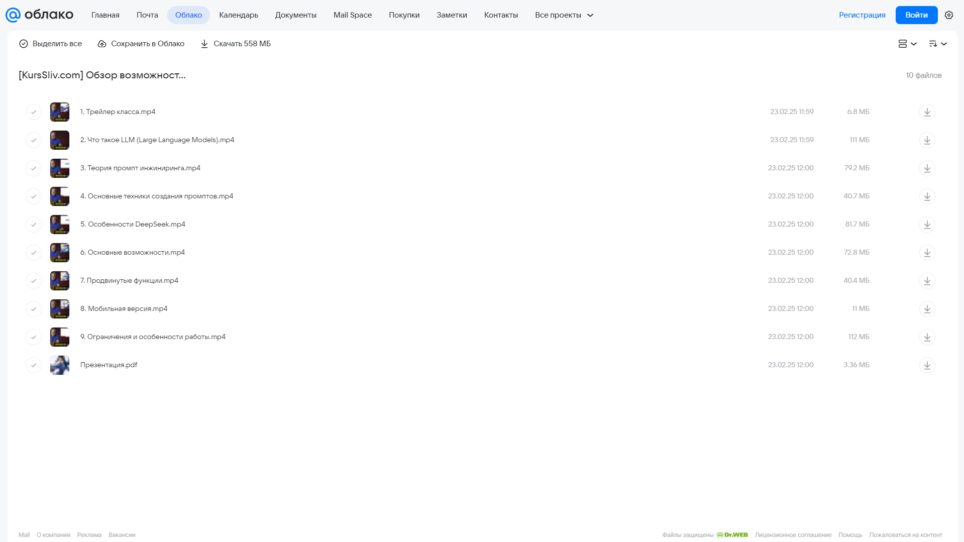Open the sort order dropdown
Image resolution: width=964 pixels, height=542 pixels.
[x=937, y=44]
